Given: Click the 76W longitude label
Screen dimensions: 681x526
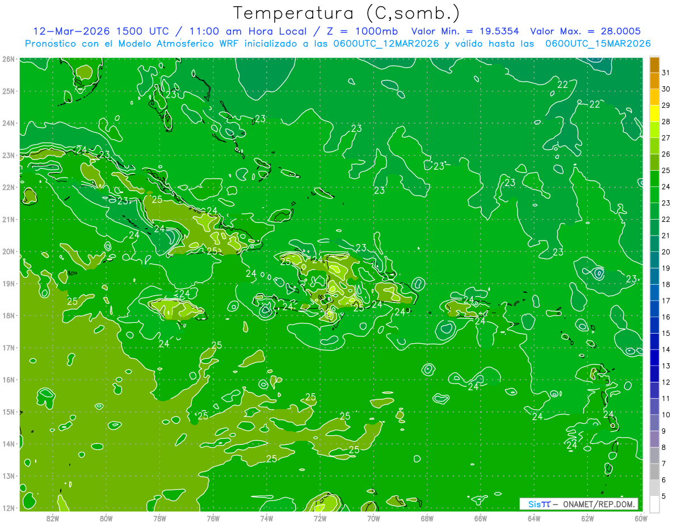Looking at the screenshot, I should [213, 518].
